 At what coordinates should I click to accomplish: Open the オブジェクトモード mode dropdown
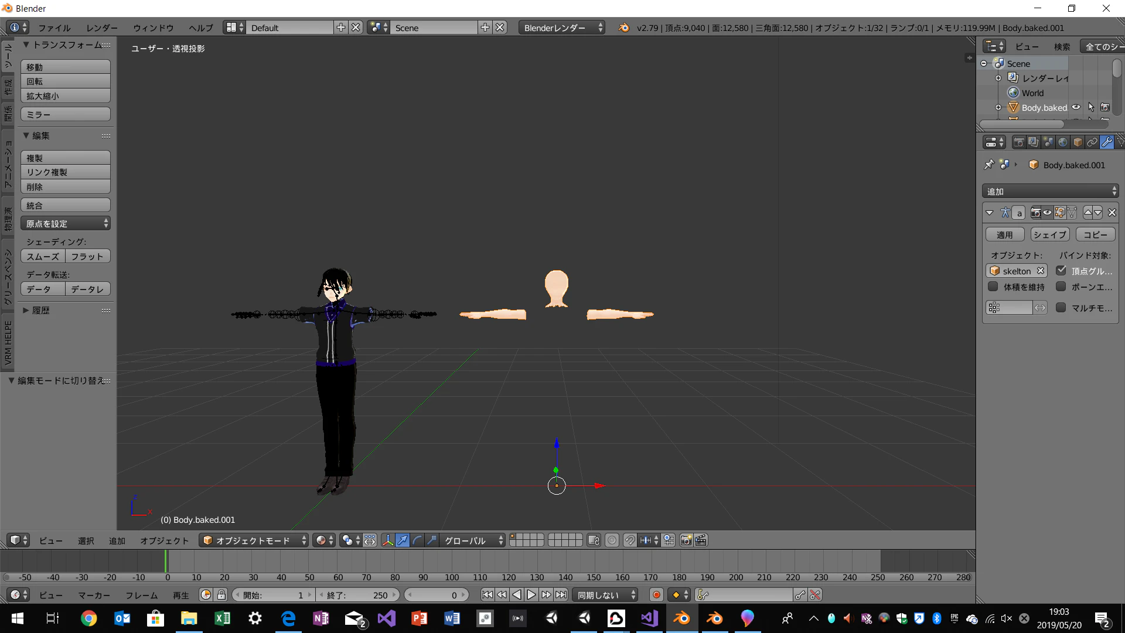(254, 540)
